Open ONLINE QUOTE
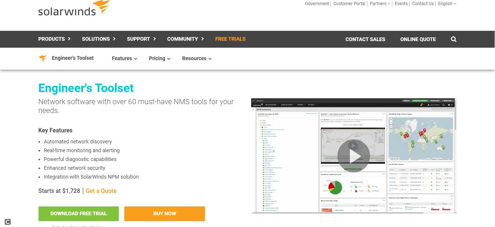The image size is (495, 227). (x=418, y=39)
